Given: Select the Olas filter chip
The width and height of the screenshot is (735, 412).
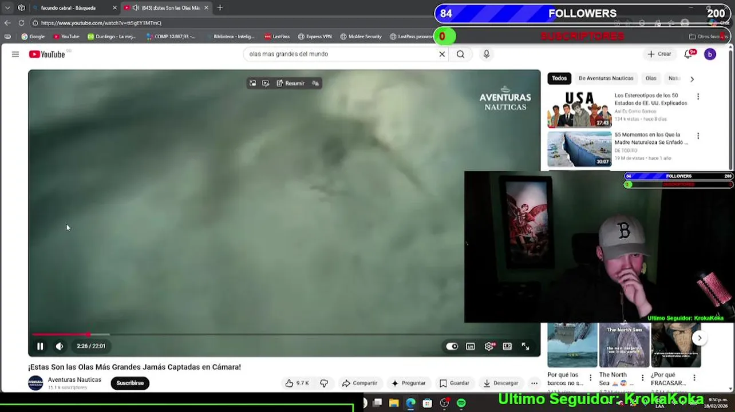Looking at the screenshot, I should point(651,78).
